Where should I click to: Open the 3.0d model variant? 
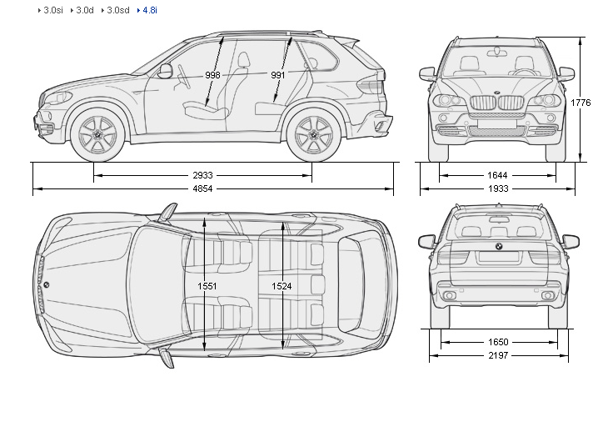pyautogui.click(x=85, y=11)
